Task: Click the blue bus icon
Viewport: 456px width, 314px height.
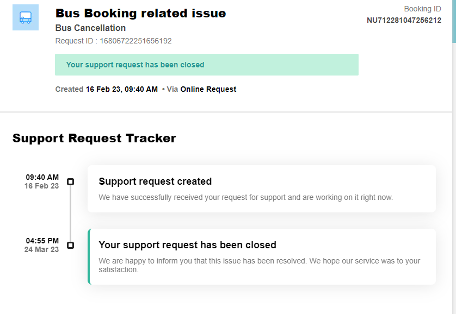Action: coord(26,17)
